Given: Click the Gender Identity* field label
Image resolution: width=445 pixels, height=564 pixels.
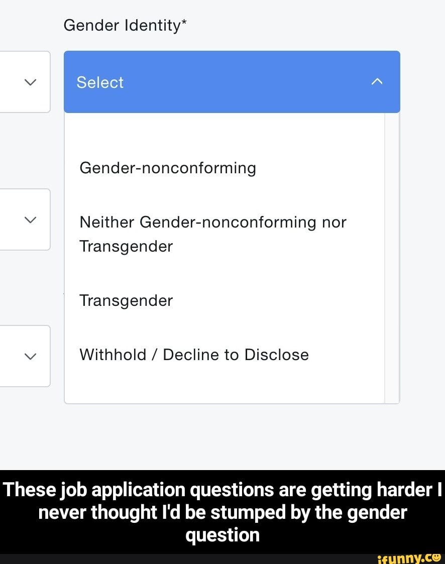Looking at the screenshot, I should [x=125, y=25].
